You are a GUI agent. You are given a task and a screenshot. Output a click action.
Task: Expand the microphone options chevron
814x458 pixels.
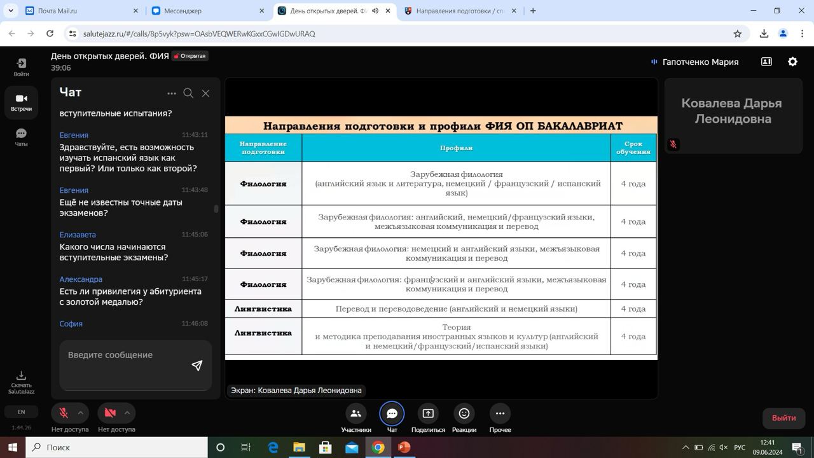(81, 413)
